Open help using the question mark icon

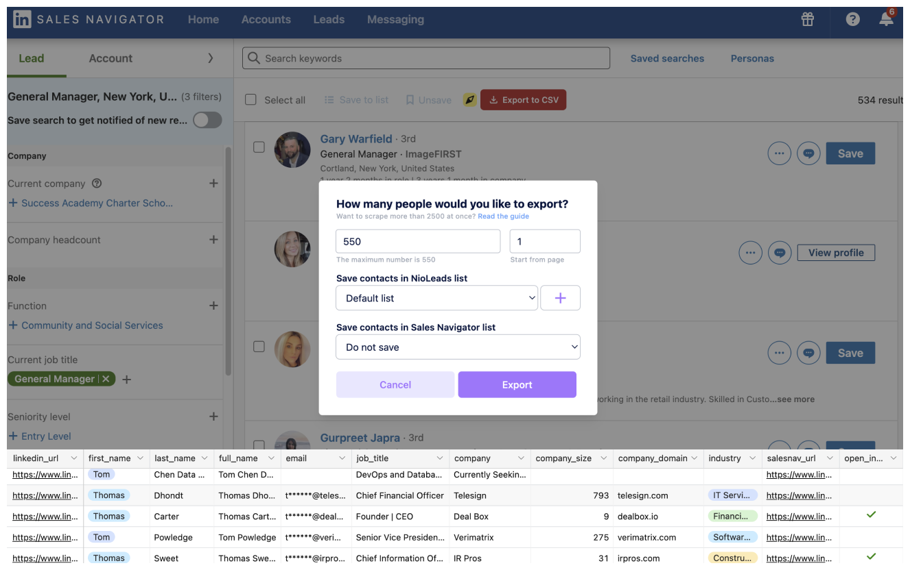point(852,20)
